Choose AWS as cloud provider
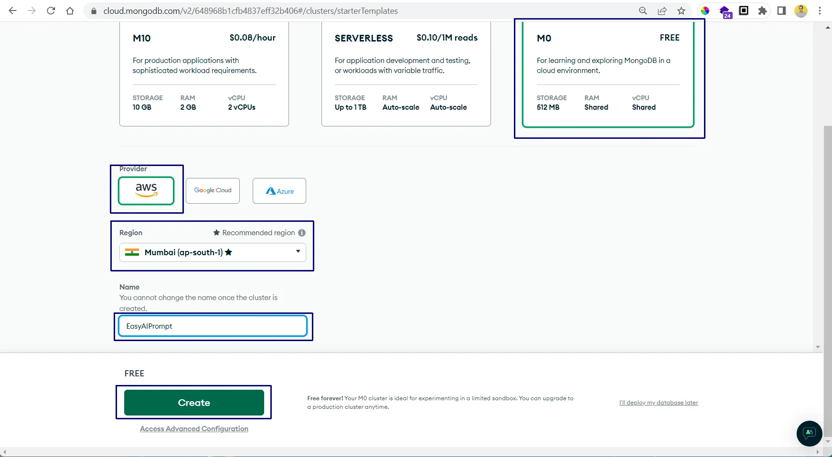Viewport: 832px width, 457px height. click(x=146, y=191)
